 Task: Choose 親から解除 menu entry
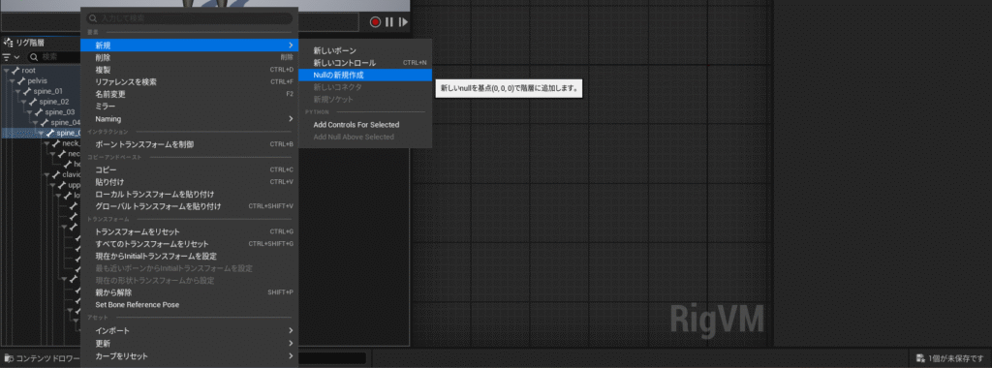[189, 292]
